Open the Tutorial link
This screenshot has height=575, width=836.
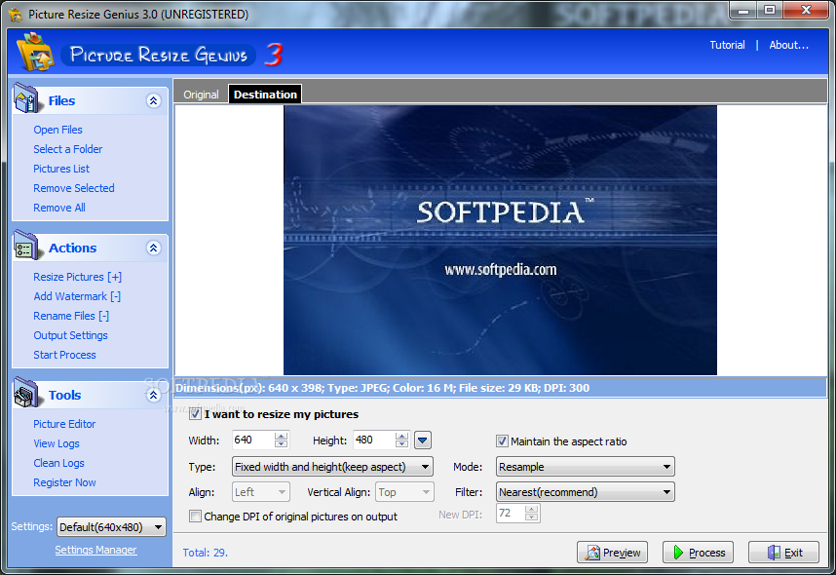coord(727,46)
